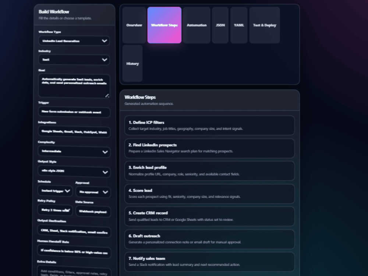Select step 4 Score lead card
This screenshot has width=368, height=276.
tap(210, 194)
